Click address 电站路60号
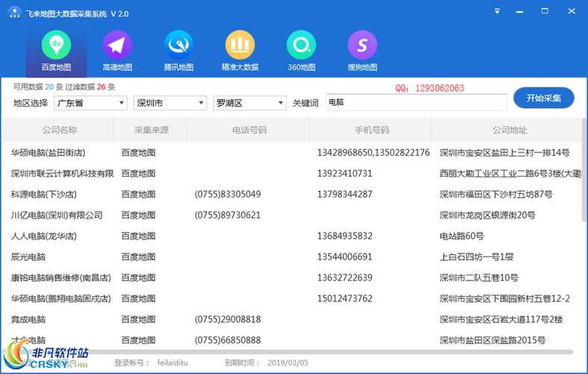 (x=462, y=236)
